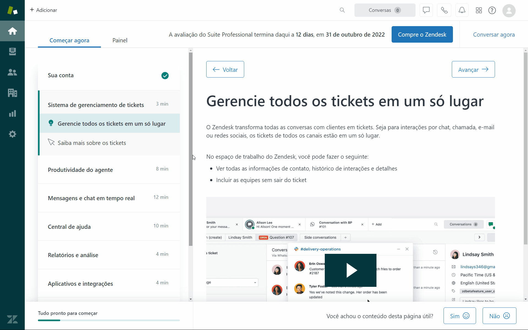This screenshot has height=330, width=528.
Task: Expand the Central de ajuda section
Action: [109, 226]
